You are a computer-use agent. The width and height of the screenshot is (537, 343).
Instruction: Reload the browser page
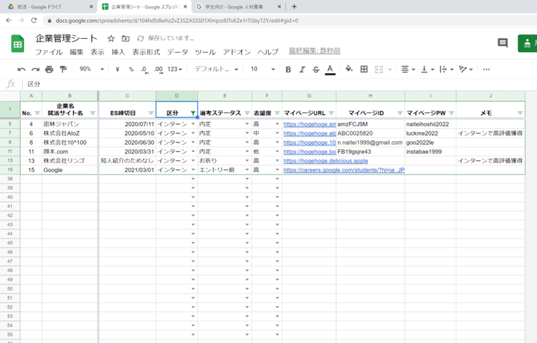click(x=33, y=20)
